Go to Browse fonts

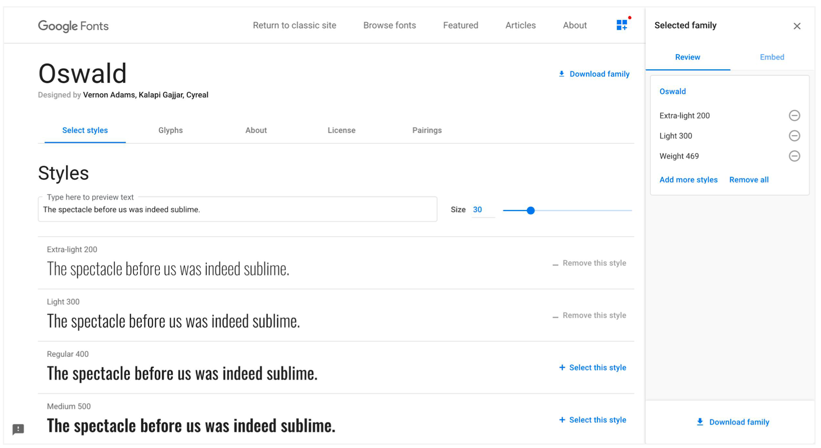pyautogui.click(x=390, y=25)
